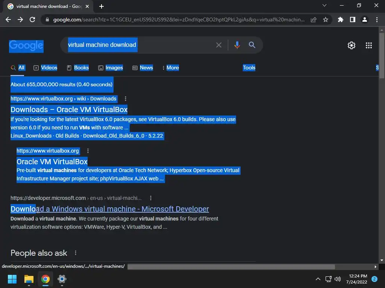
Task: Toggle the Chrome side panel
Action: coord(353,19)
